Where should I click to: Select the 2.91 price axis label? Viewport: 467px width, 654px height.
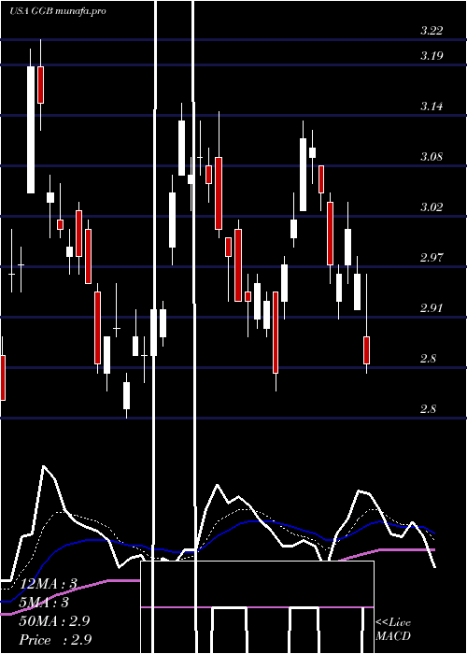(x=432, y=308)
